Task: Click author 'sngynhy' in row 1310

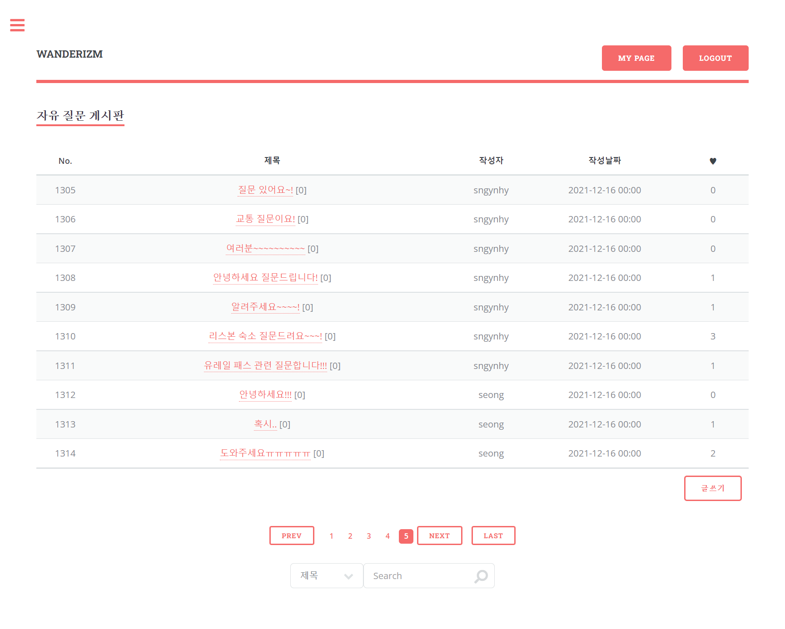Action: click(491, 337)
